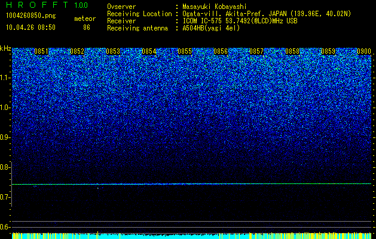Click the bright meteor echo dot below the carrier line
376x239 pixels.
point(98,188)
